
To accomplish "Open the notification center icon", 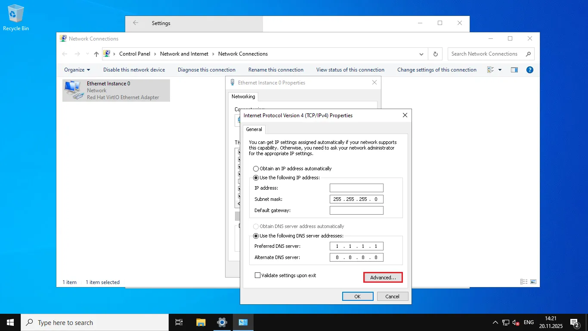I will pos(574,322).
